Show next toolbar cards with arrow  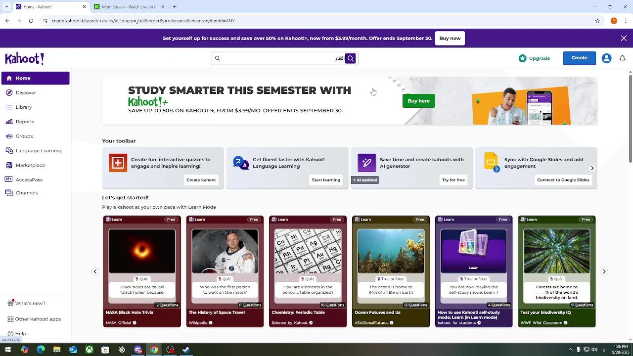pyautogui.click(x=592, y=168)
